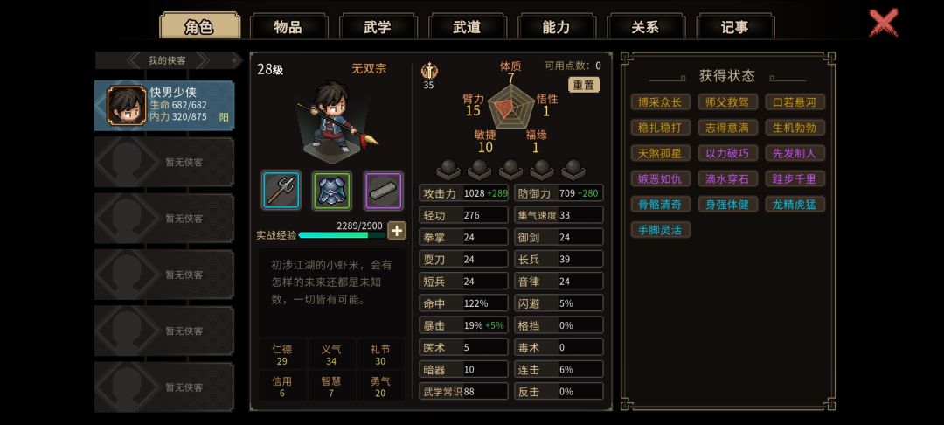The image size is (944, 425).
Task: Select the last empty orb slot
Action: click(573, 169)
